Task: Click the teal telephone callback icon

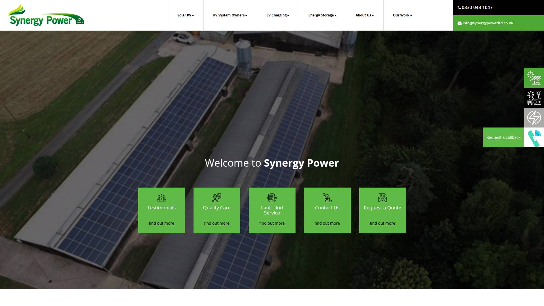Action: pyautogui.click(x=534, y=137)
